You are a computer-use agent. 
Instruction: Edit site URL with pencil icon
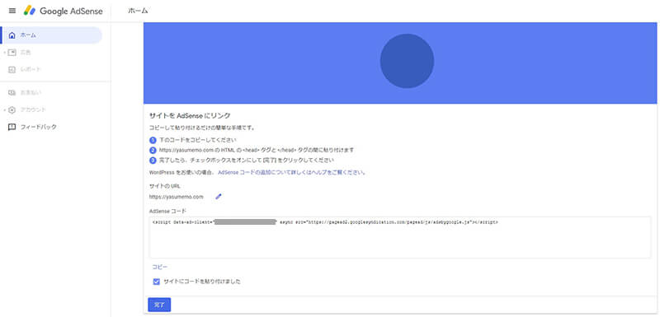(218, 197)
